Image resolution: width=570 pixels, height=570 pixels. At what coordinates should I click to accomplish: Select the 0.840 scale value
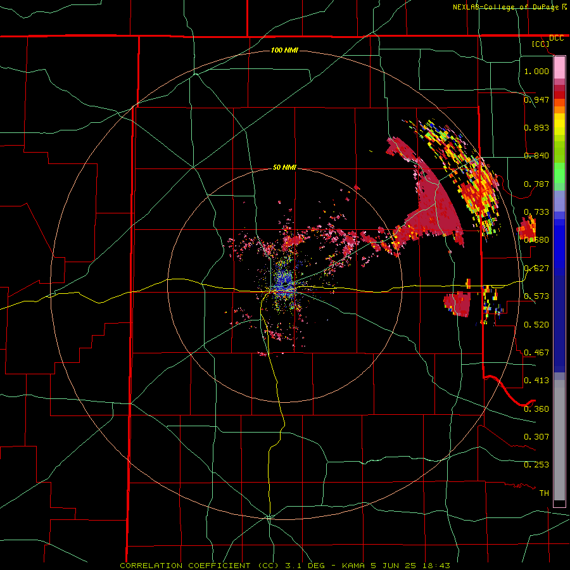[536, 155]
